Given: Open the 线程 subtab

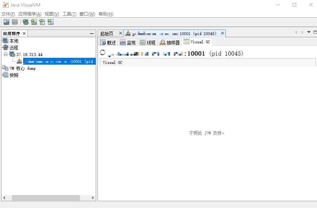Looking at the screenshot, I should click(x=148, y=42).
